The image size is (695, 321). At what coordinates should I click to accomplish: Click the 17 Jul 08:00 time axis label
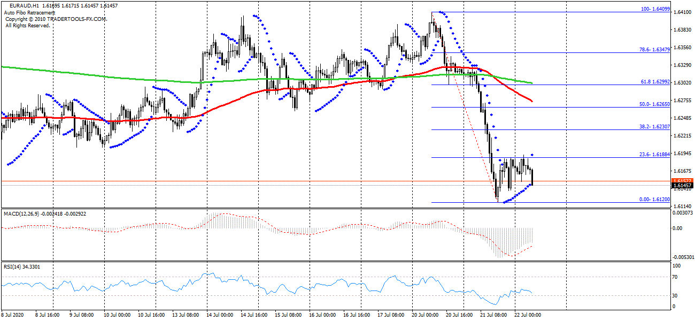click(x=392, y=315)
